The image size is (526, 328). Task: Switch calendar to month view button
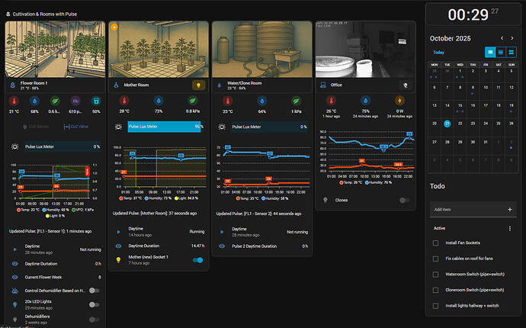[x=490, y=52]
